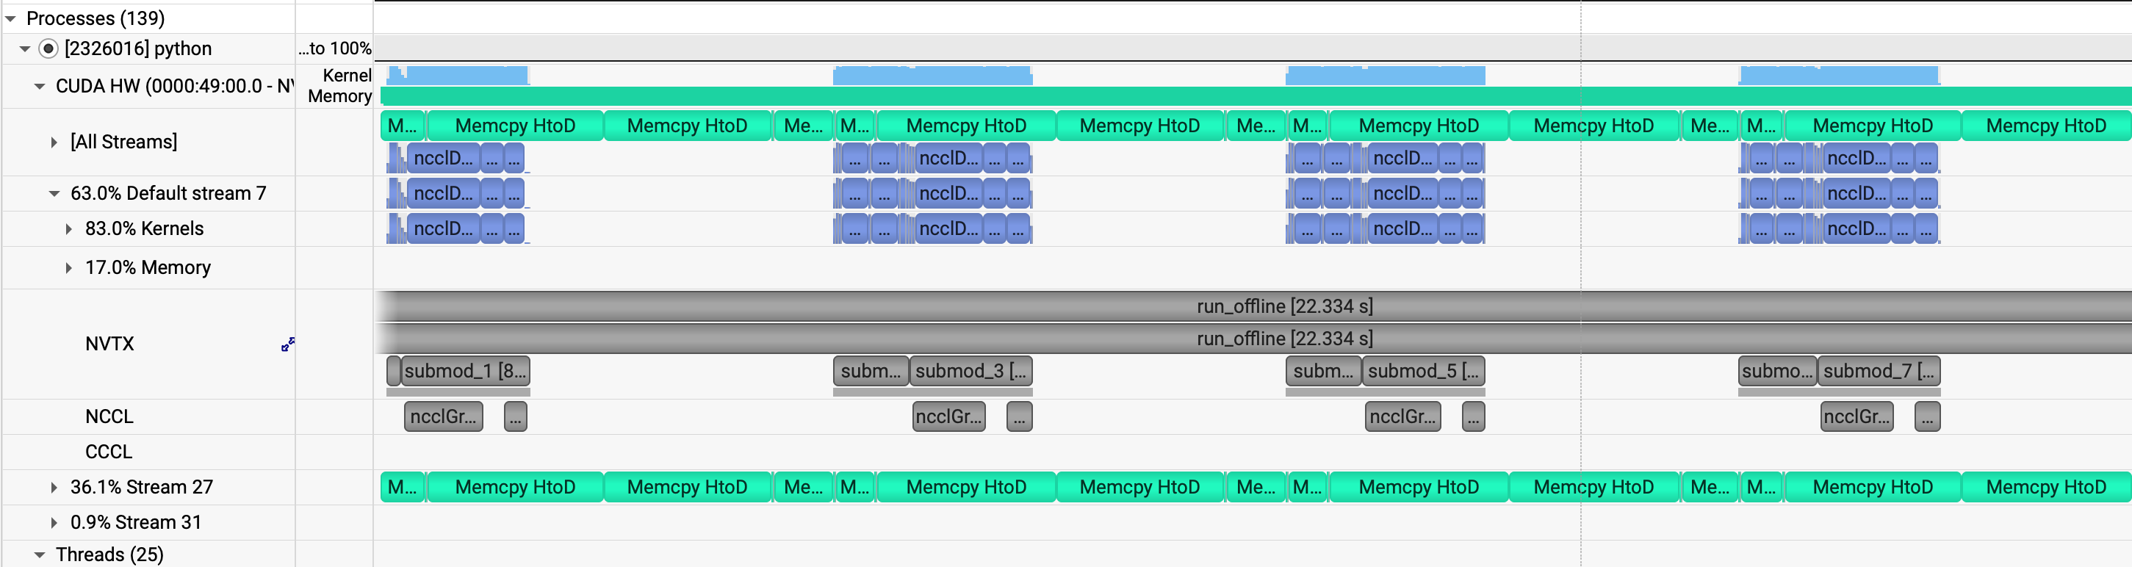Expand the 0.9% Stream 31 row
The image size is (2132, 567).
pyautogui.click(x=54, y=523)
